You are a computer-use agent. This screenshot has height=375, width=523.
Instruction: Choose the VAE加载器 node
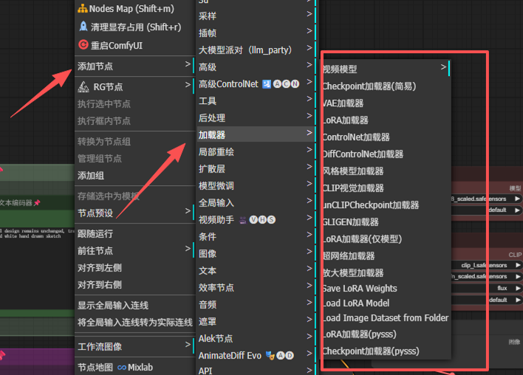click(343, 103)
